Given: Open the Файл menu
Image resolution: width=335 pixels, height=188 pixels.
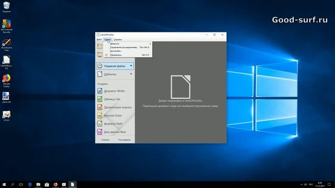Looking at the screenshot, I should click(99, 40).
